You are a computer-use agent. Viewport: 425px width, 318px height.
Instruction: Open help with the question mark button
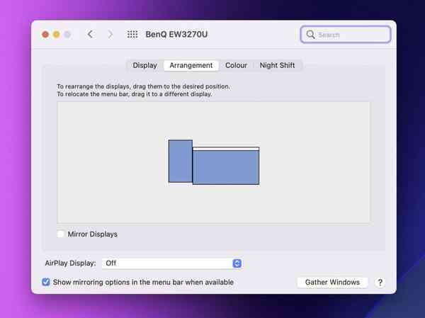point(380,283)
